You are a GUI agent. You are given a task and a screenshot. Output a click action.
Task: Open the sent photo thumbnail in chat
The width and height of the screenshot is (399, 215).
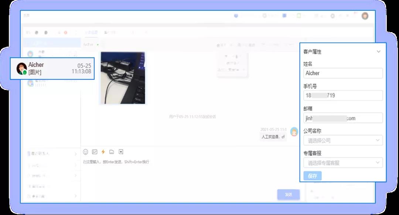(123, 78)
